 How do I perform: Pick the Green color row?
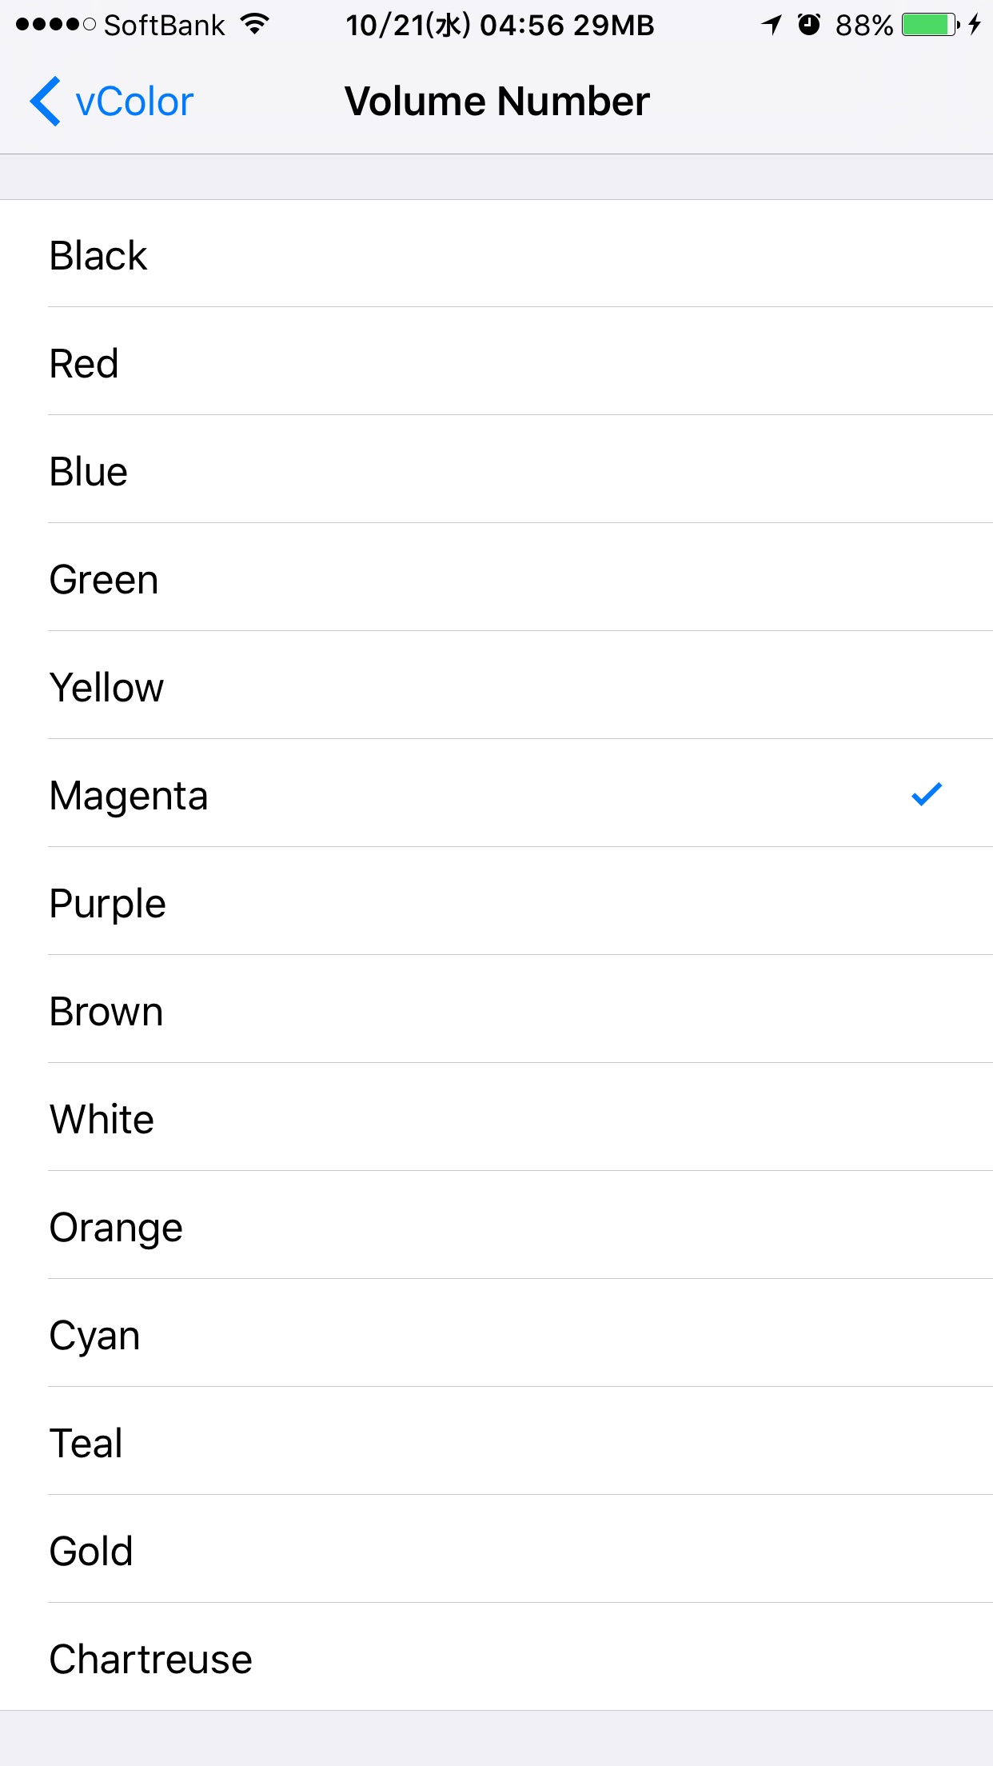coord(496,577)
